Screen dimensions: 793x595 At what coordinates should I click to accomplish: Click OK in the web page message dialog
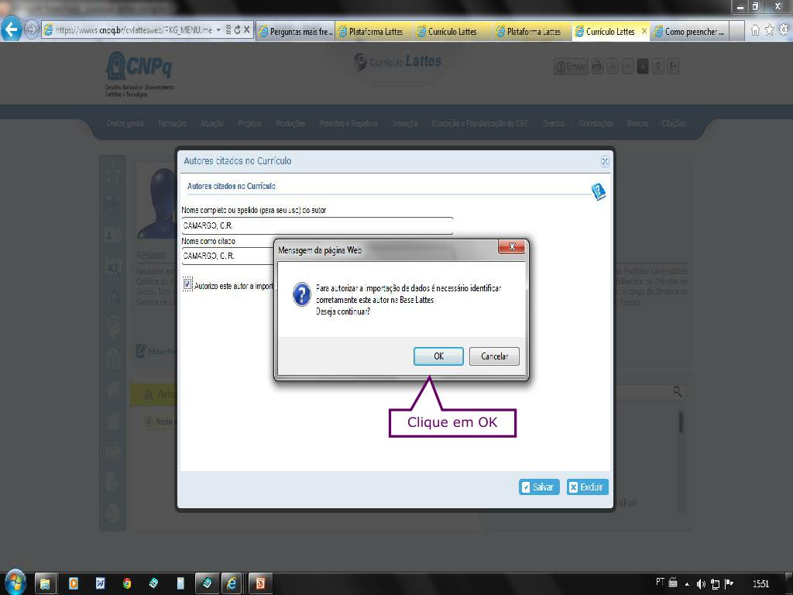coord(438,356)
